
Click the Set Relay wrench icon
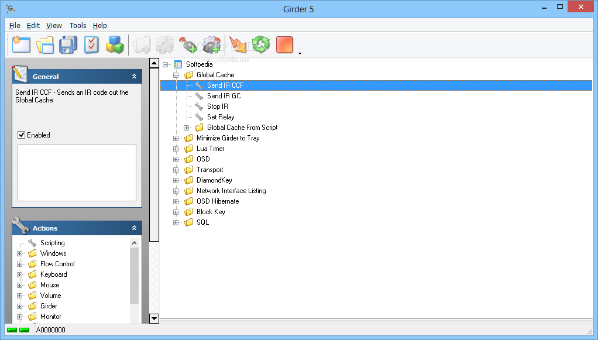coord(199,117)
